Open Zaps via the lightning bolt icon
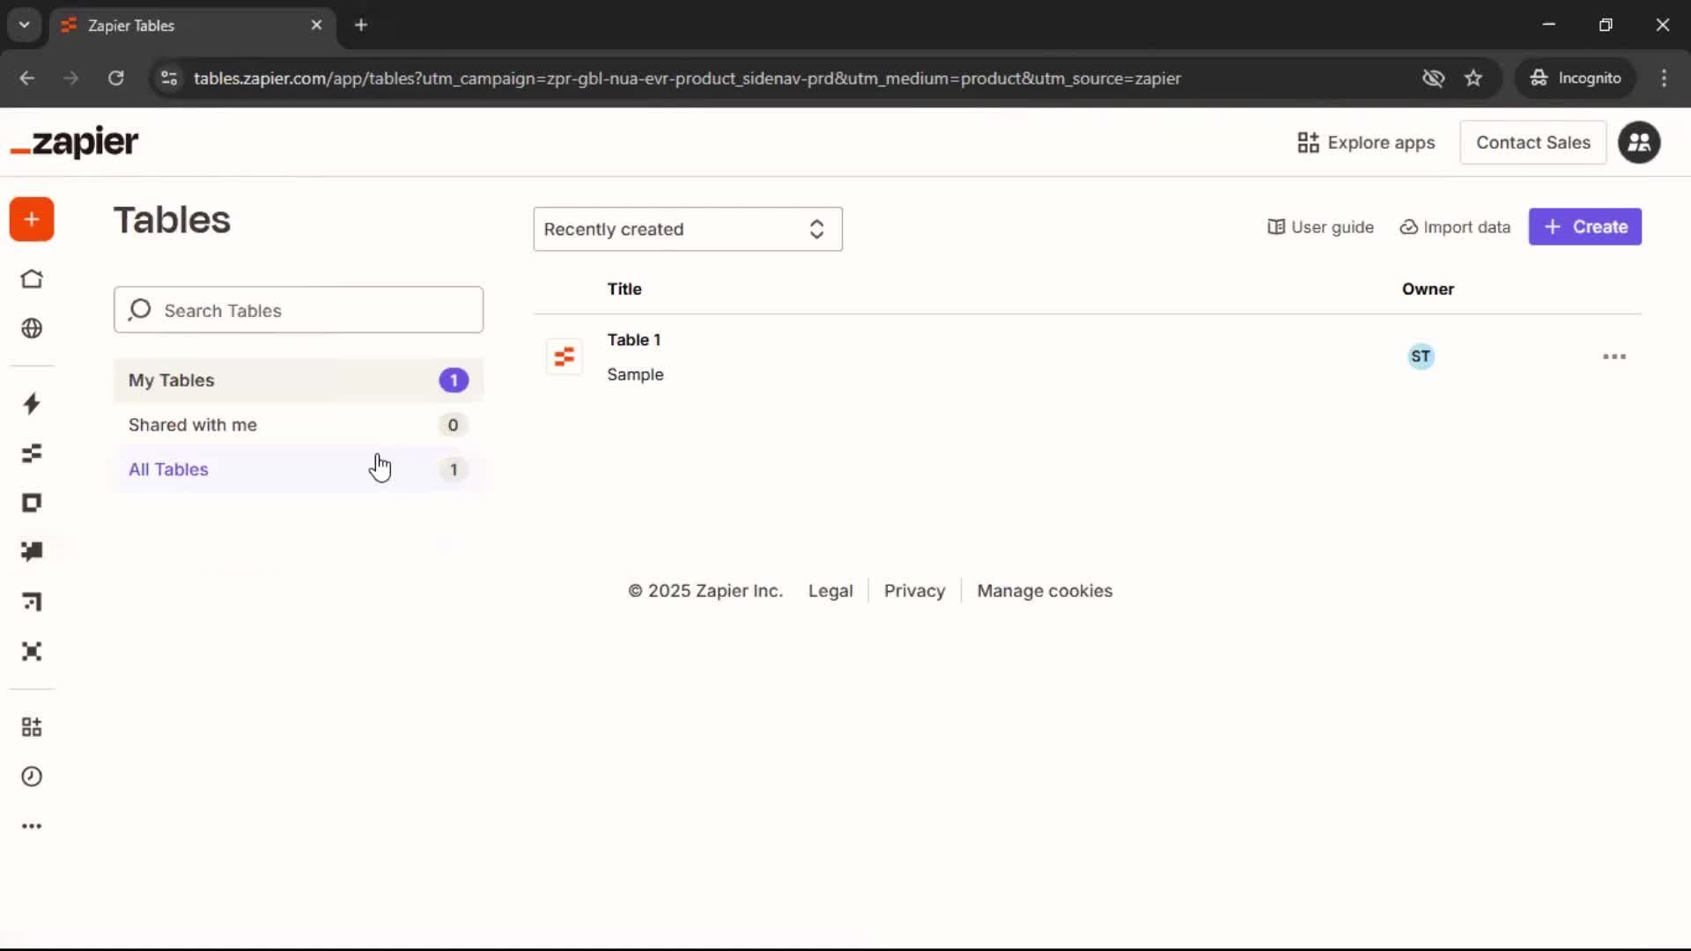 point(32,403)
